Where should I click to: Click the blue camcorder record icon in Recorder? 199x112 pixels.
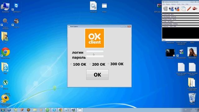[171, 9]
